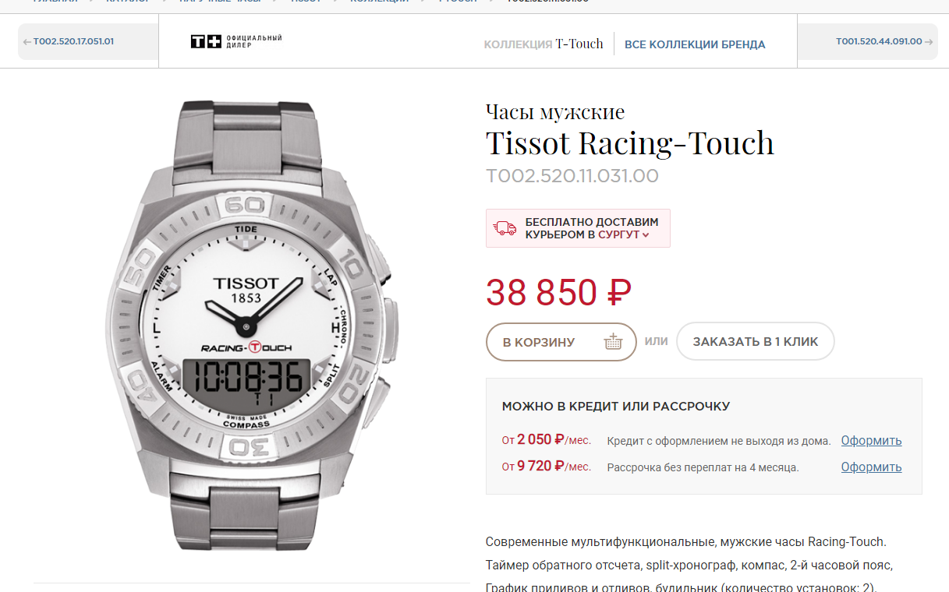Order via ЗАКАЗАТЬ В 1 КЛИК button
Screen dimensions: 949x592
pyautogui.click(x=756, y=342)
